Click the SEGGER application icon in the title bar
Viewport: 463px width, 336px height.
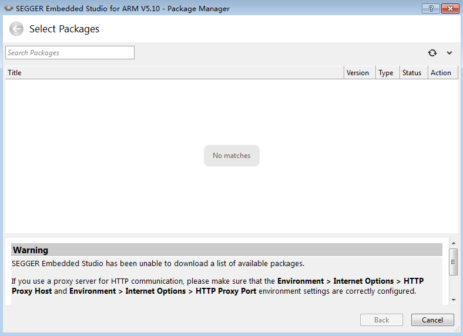[9, 8]
